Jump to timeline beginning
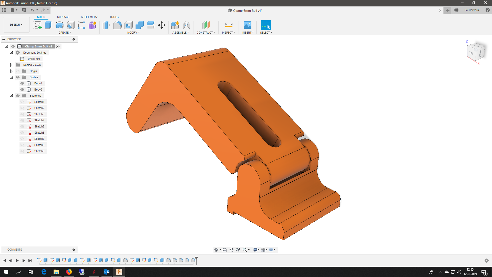 tap(4, 261)
